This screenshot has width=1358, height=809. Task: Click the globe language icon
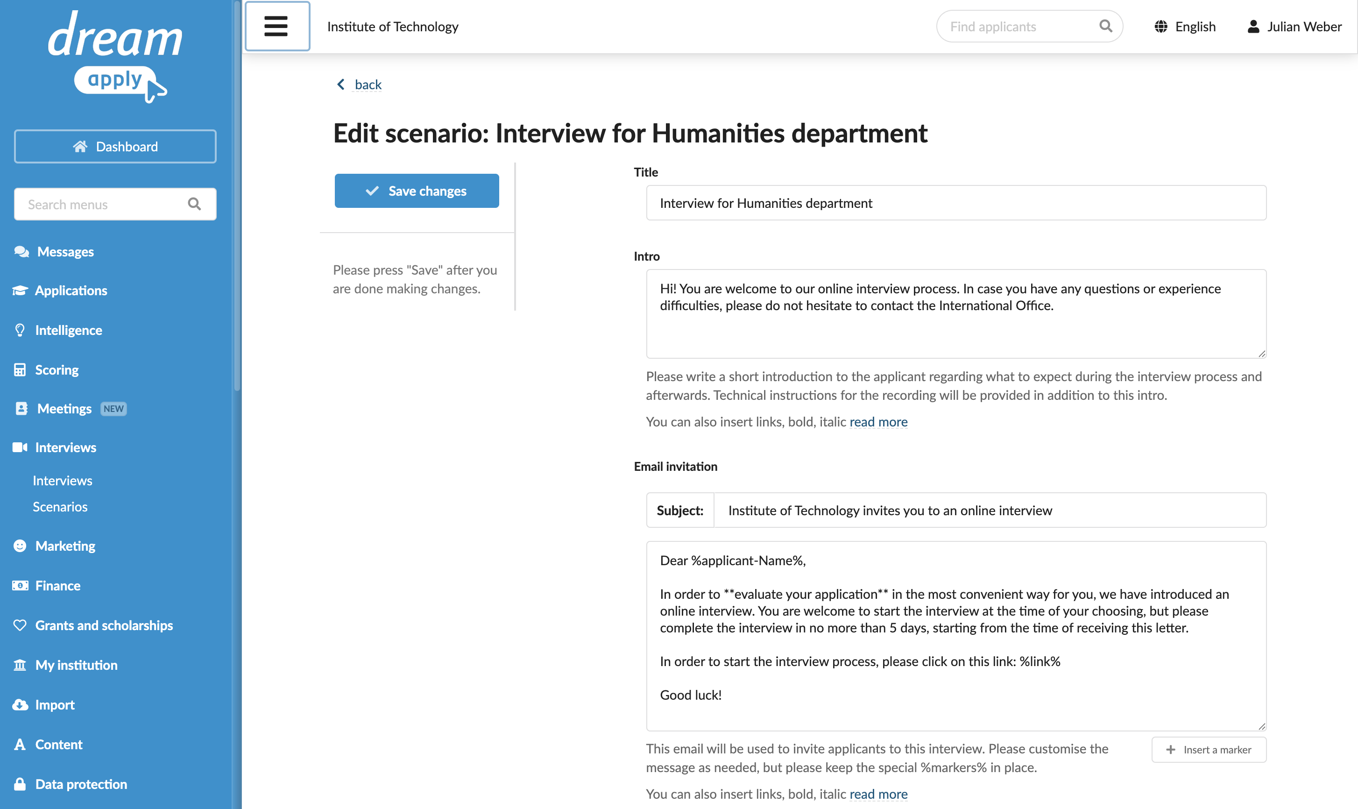(1161, 27)
